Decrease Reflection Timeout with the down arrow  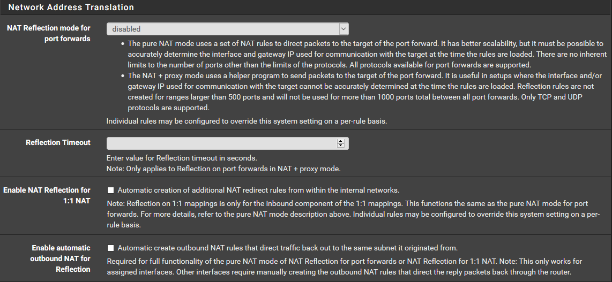340,146
